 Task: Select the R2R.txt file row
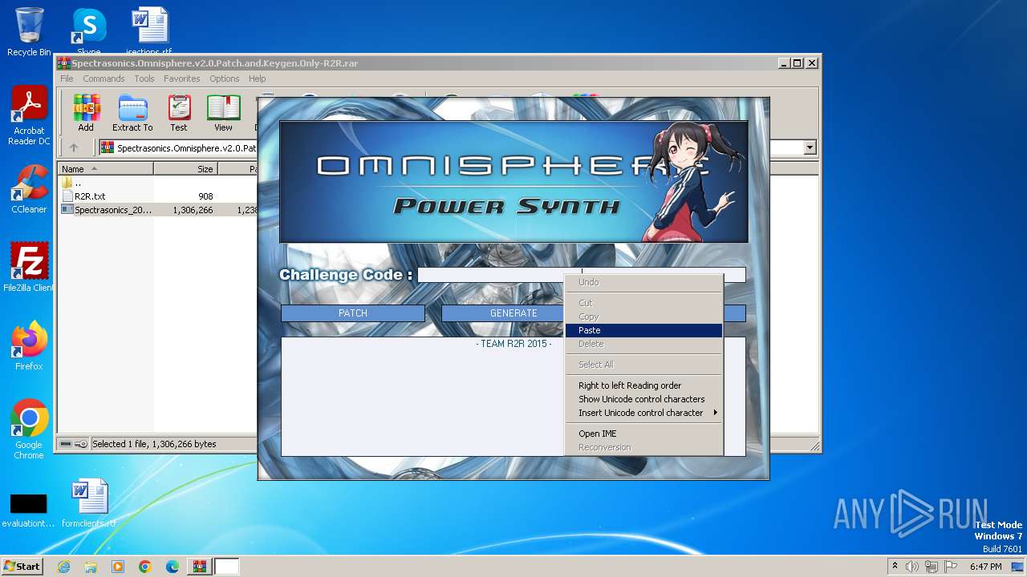[156, 196]
